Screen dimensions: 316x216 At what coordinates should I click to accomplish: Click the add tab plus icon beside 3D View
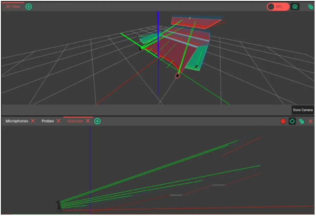[28, 7]
